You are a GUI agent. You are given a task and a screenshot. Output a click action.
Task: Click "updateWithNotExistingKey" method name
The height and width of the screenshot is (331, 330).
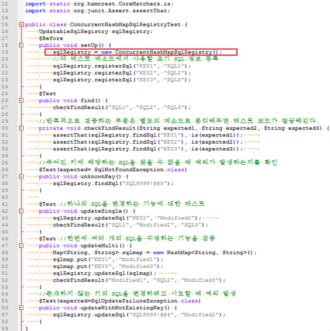pos(122,308)
